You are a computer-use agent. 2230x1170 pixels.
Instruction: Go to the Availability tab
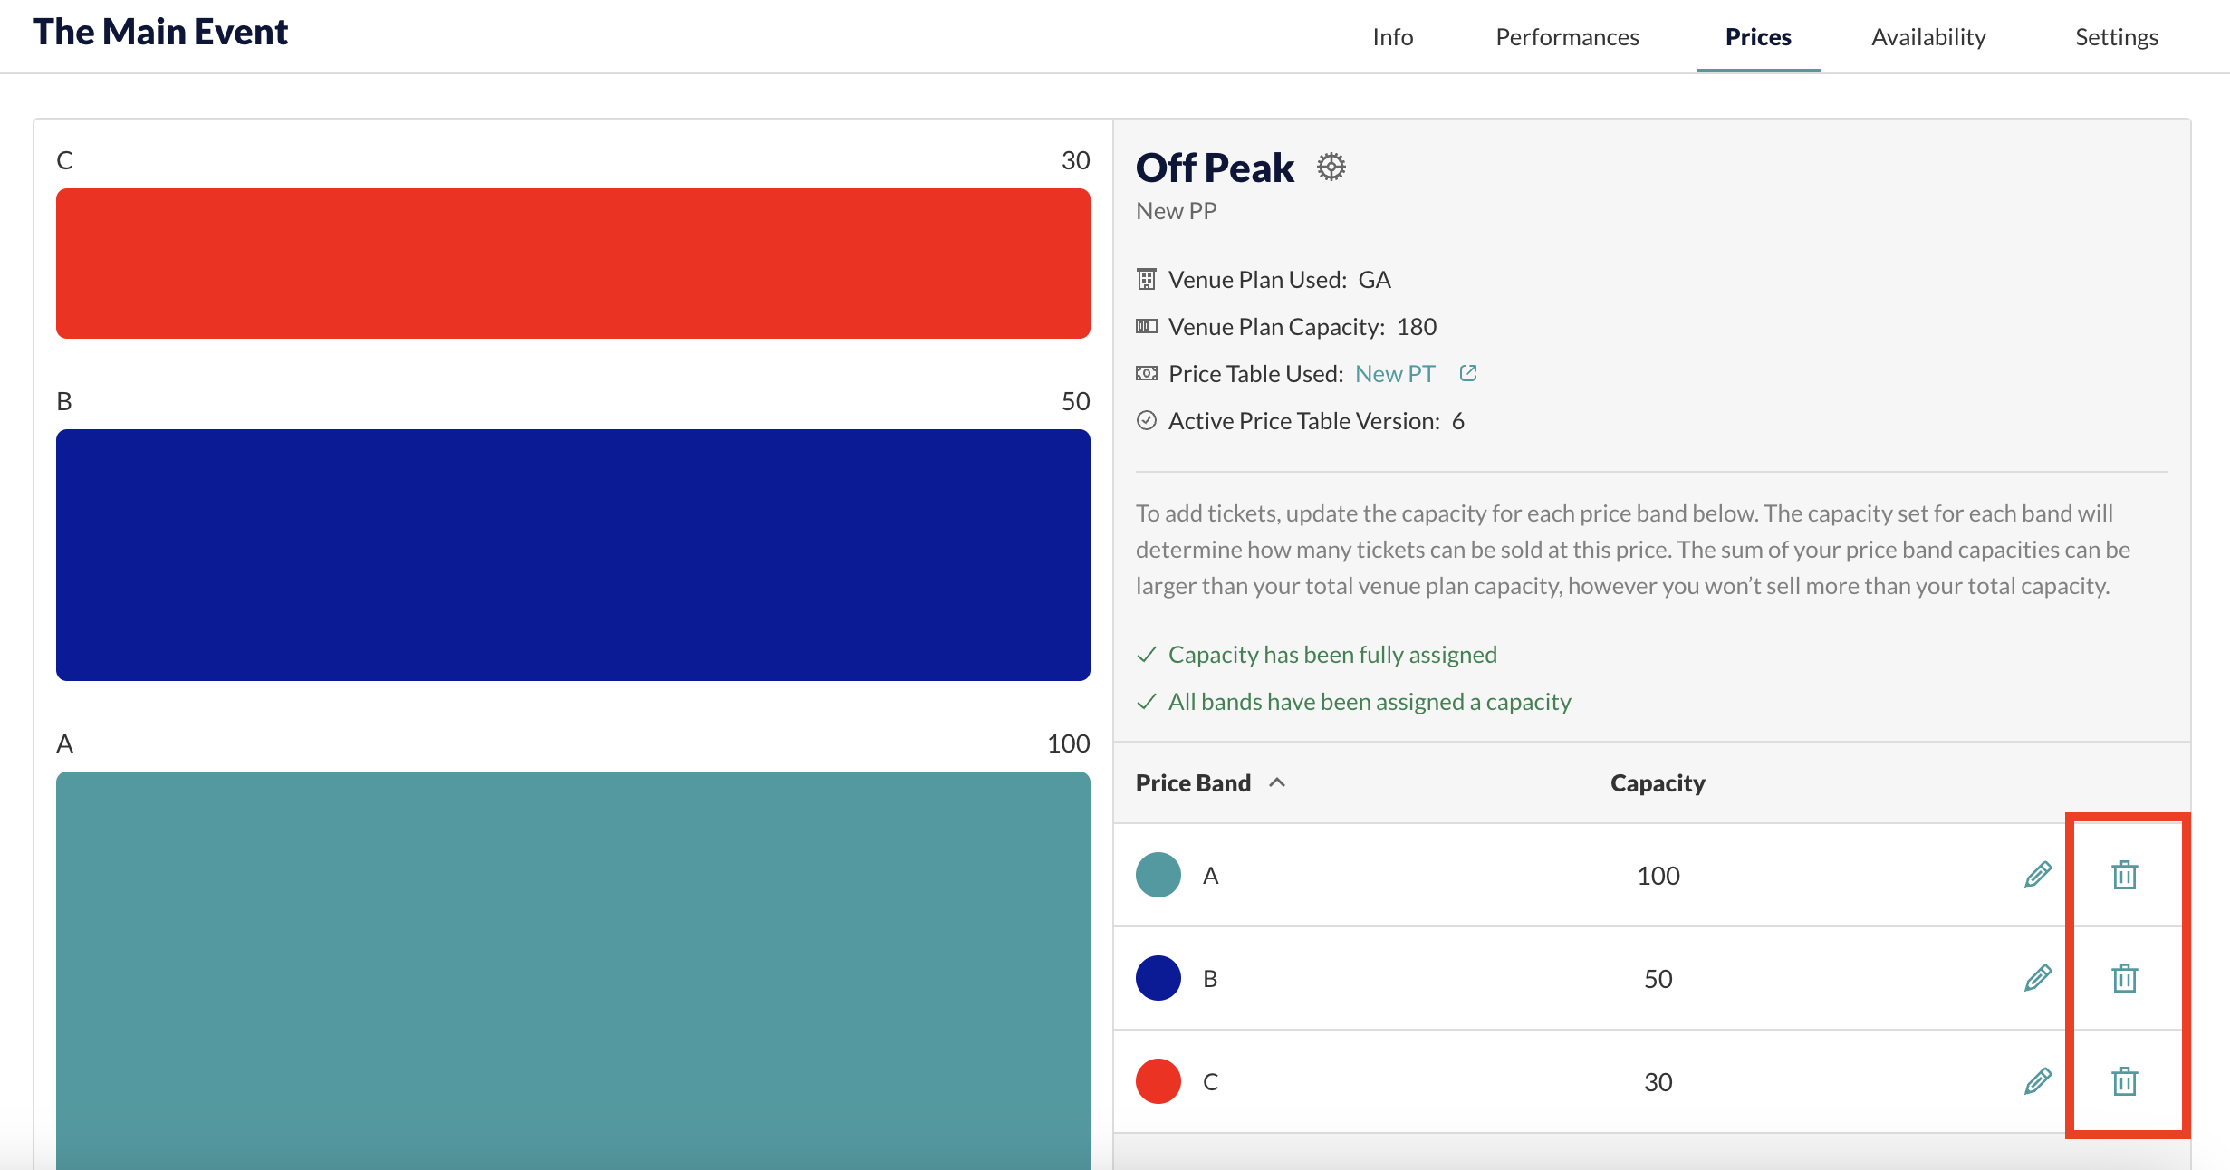click(1928, 37)
